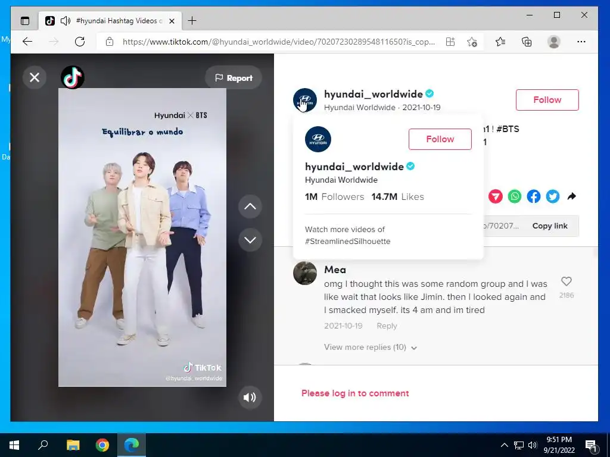This screenshot has width=610, height=457.
Task: Mute the video using the speaker button
Action: (250, 397)
